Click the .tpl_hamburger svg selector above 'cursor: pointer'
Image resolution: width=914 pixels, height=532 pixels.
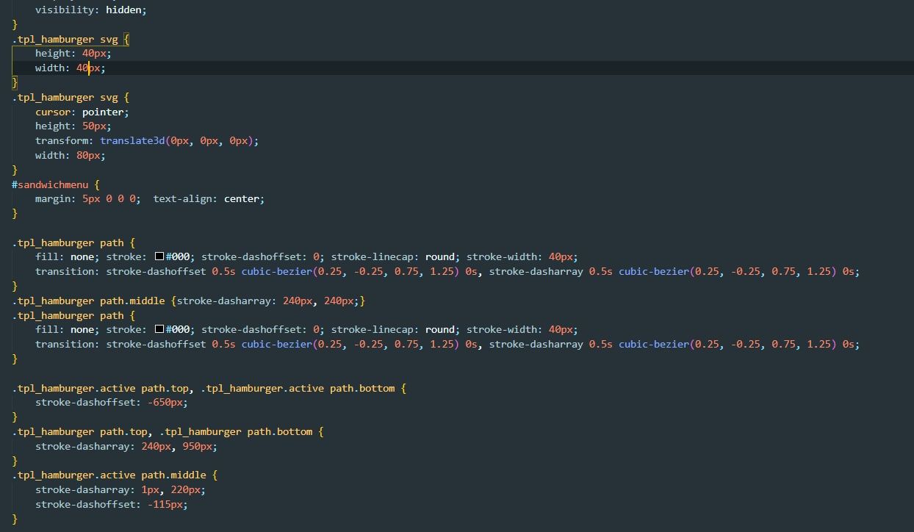[65, 97]
